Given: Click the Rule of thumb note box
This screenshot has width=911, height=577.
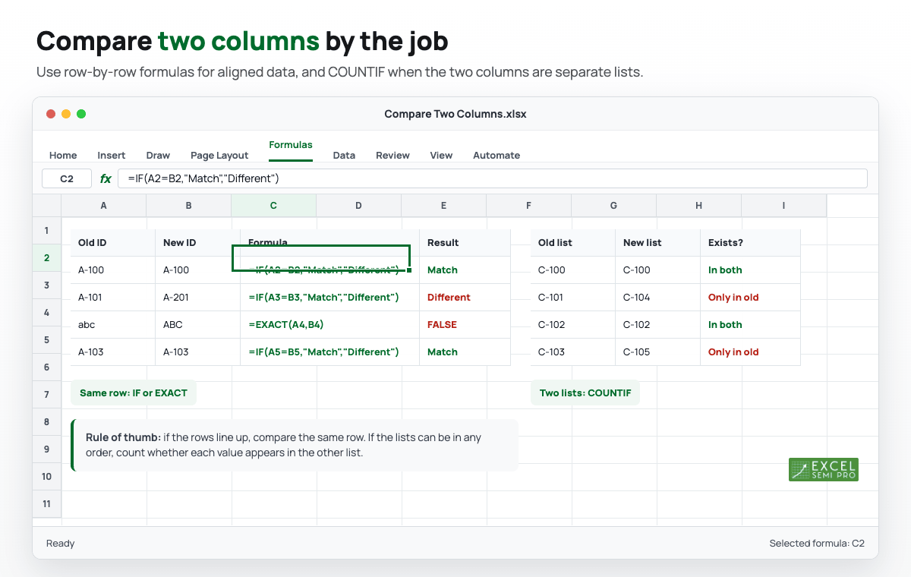Looking at the screenshot, I should 295,445.
